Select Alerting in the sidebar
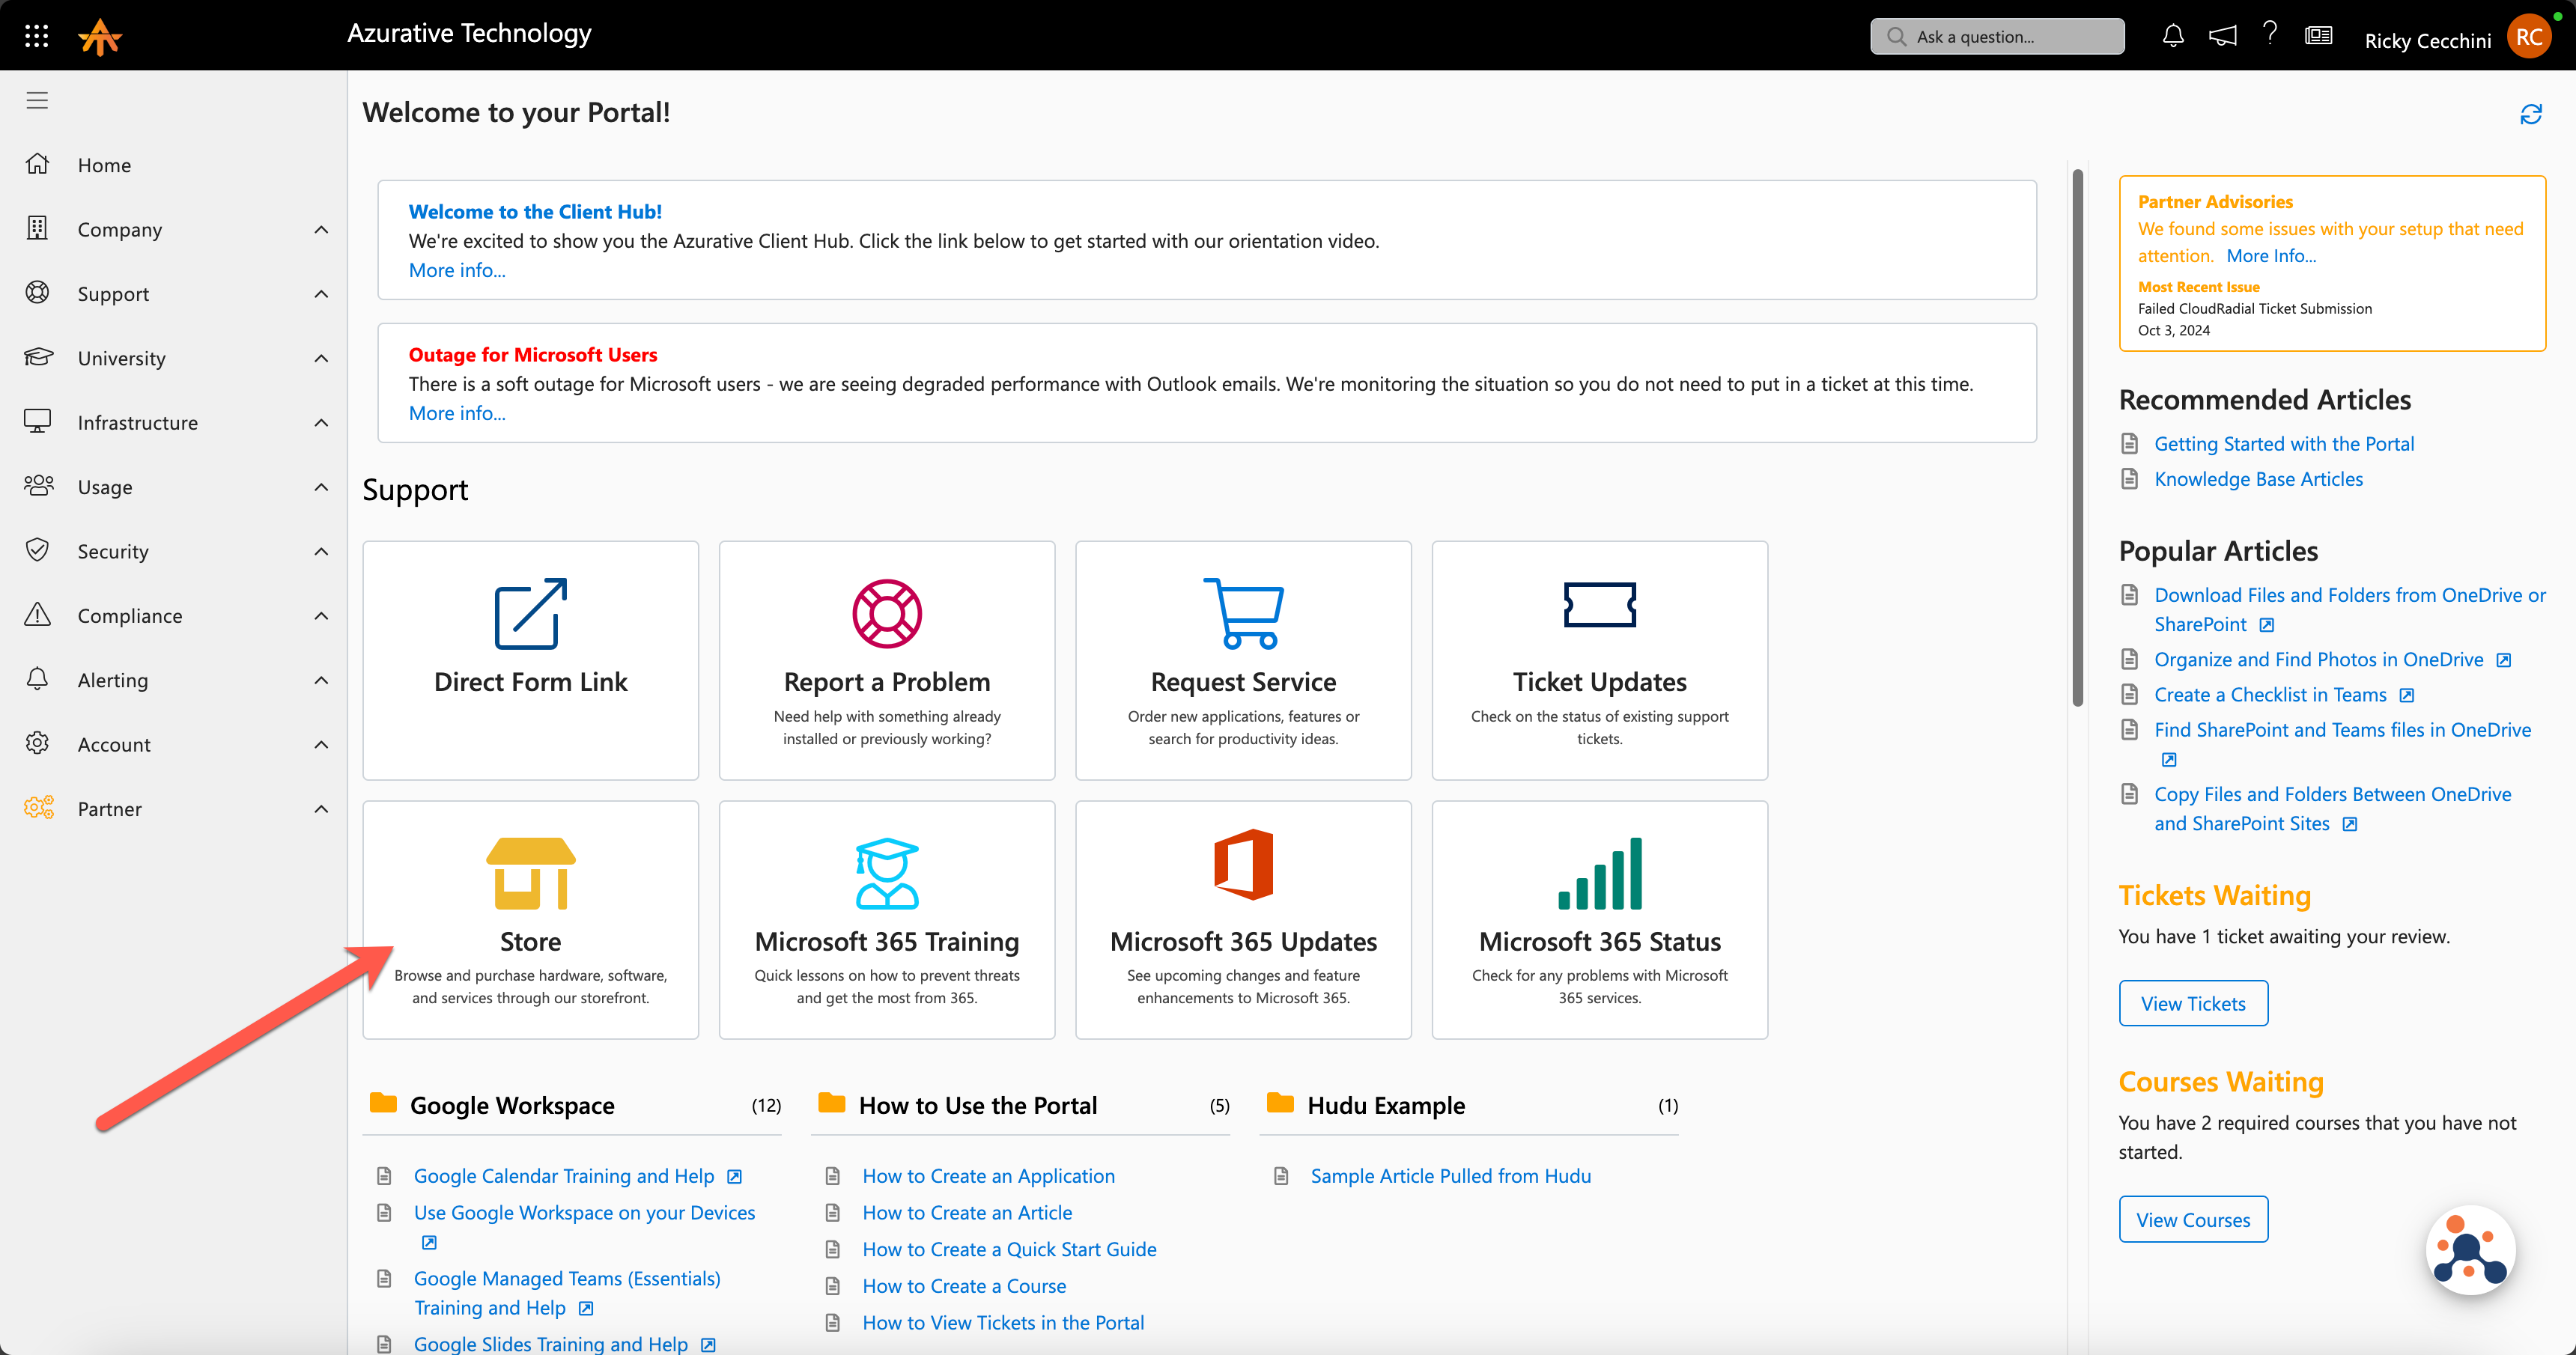 click(113, 680)
